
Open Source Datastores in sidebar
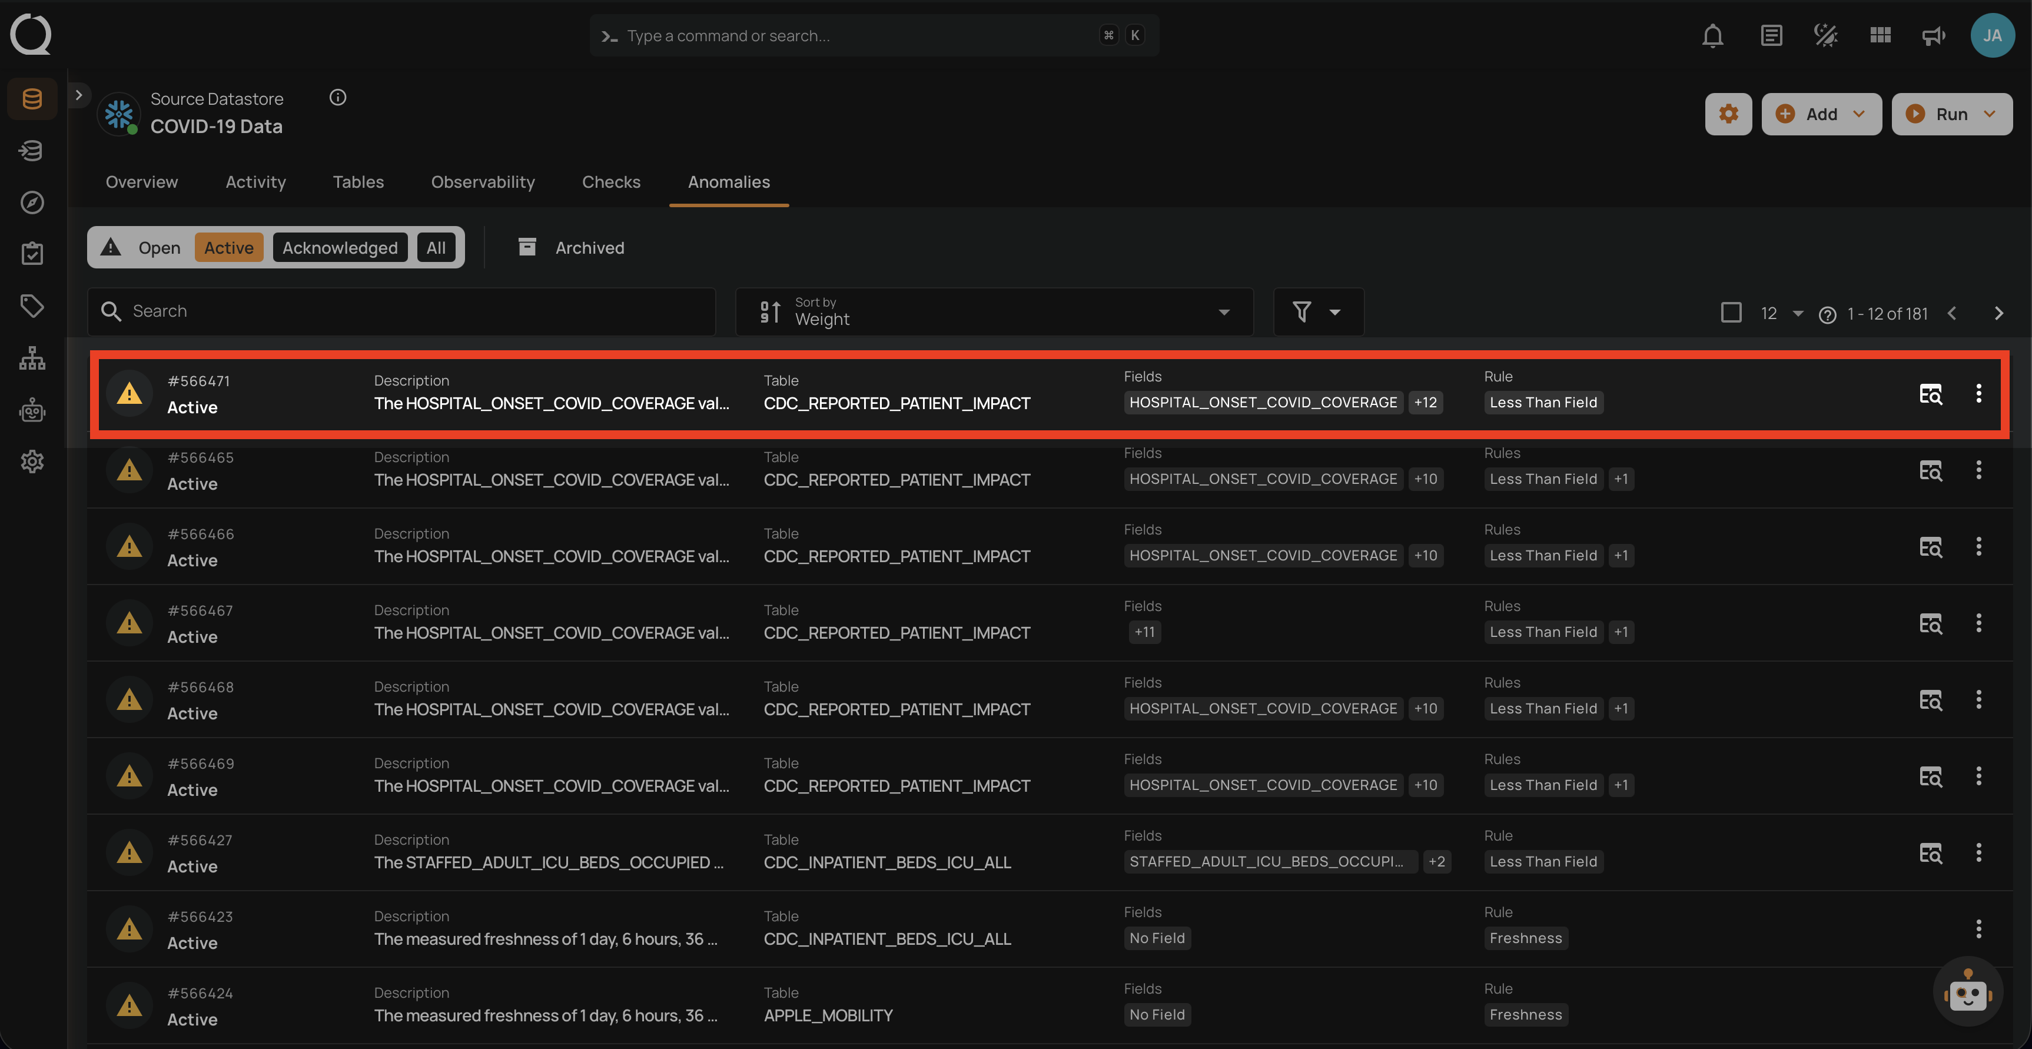coord(32,98)
